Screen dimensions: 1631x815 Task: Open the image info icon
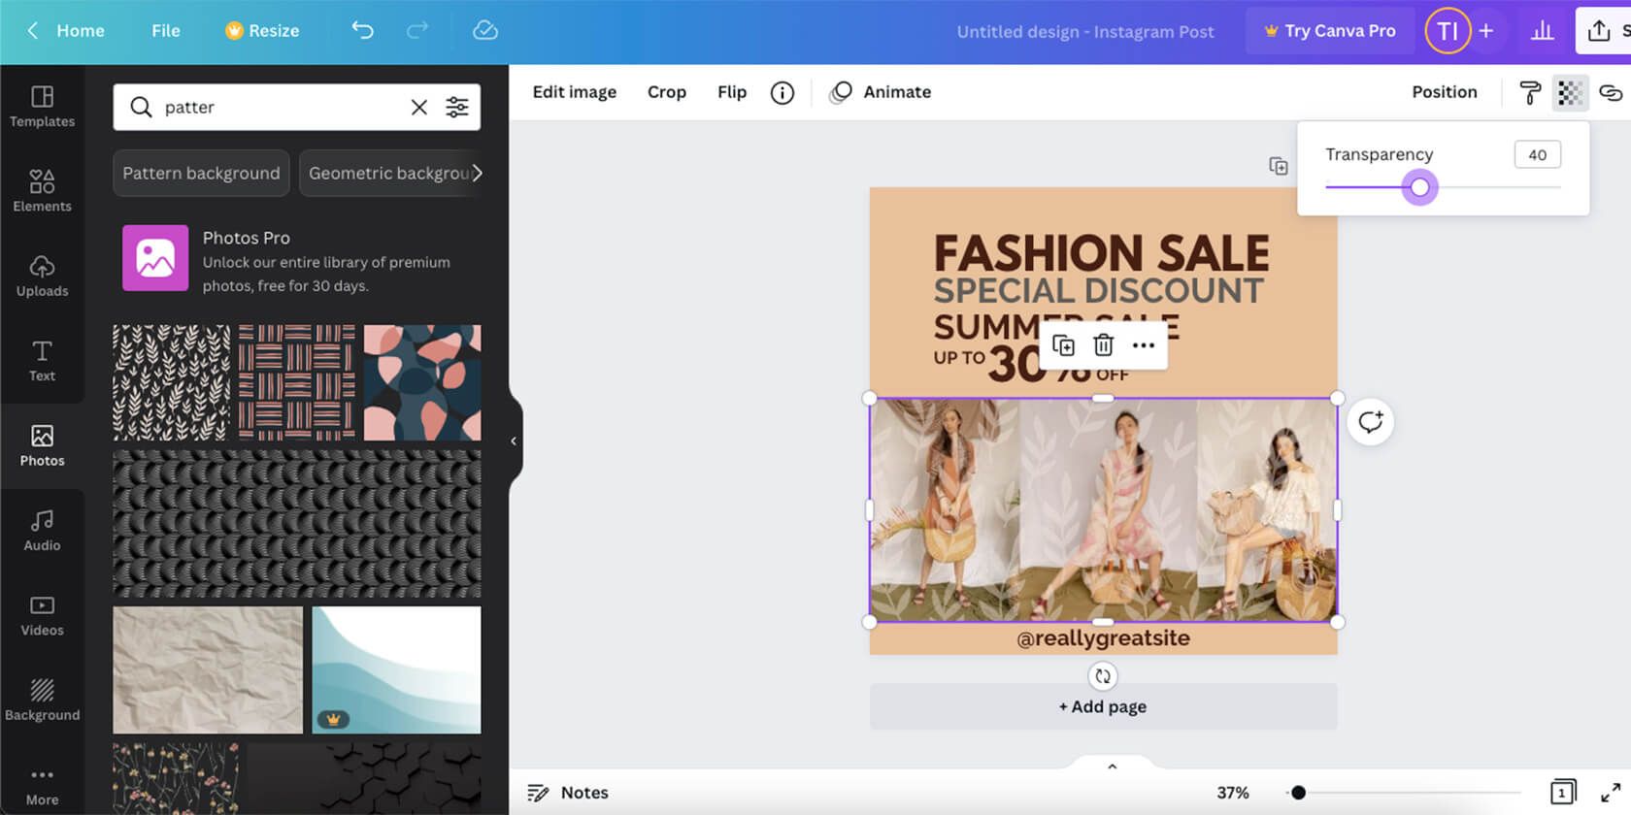[x=782, y=92]
